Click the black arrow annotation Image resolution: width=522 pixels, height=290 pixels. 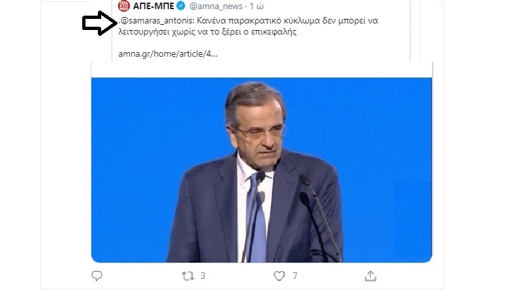tap(100, 23)
